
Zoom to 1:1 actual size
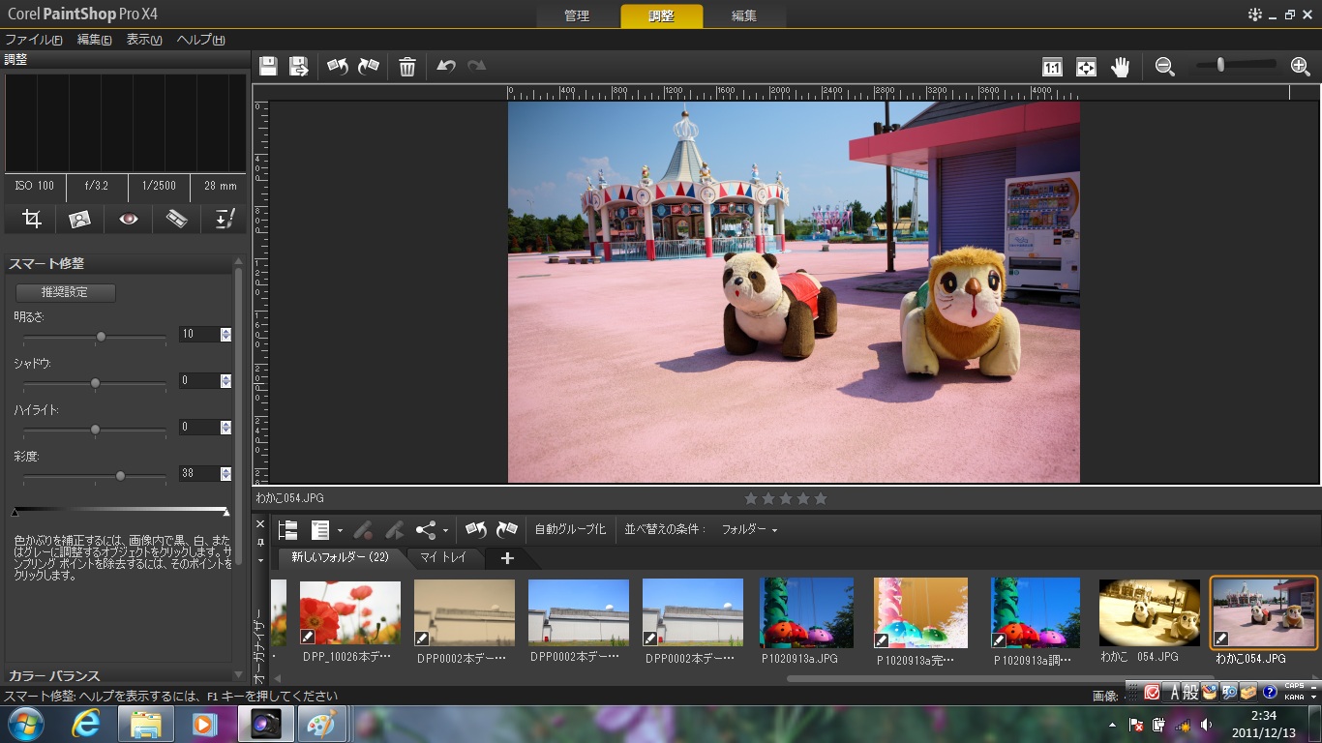point(1052,67)
